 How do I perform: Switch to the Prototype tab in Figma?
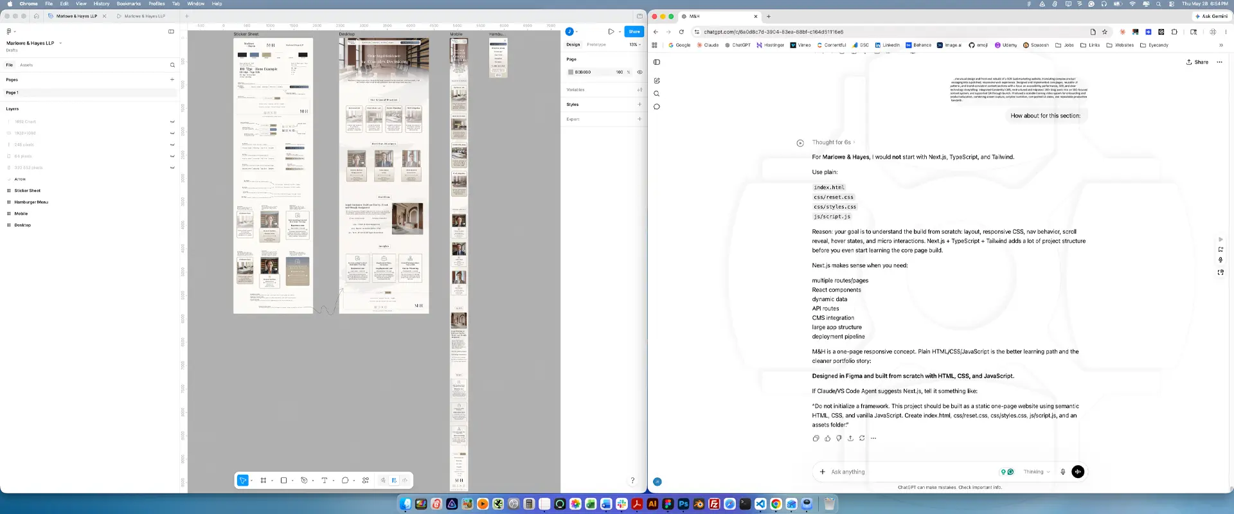(596, 44)
